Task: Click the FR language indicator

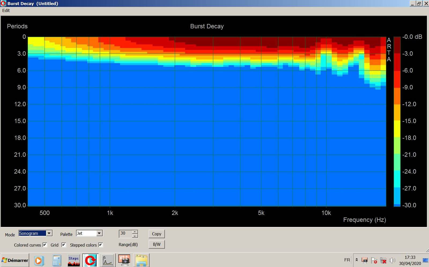Action: click(347, 260)
